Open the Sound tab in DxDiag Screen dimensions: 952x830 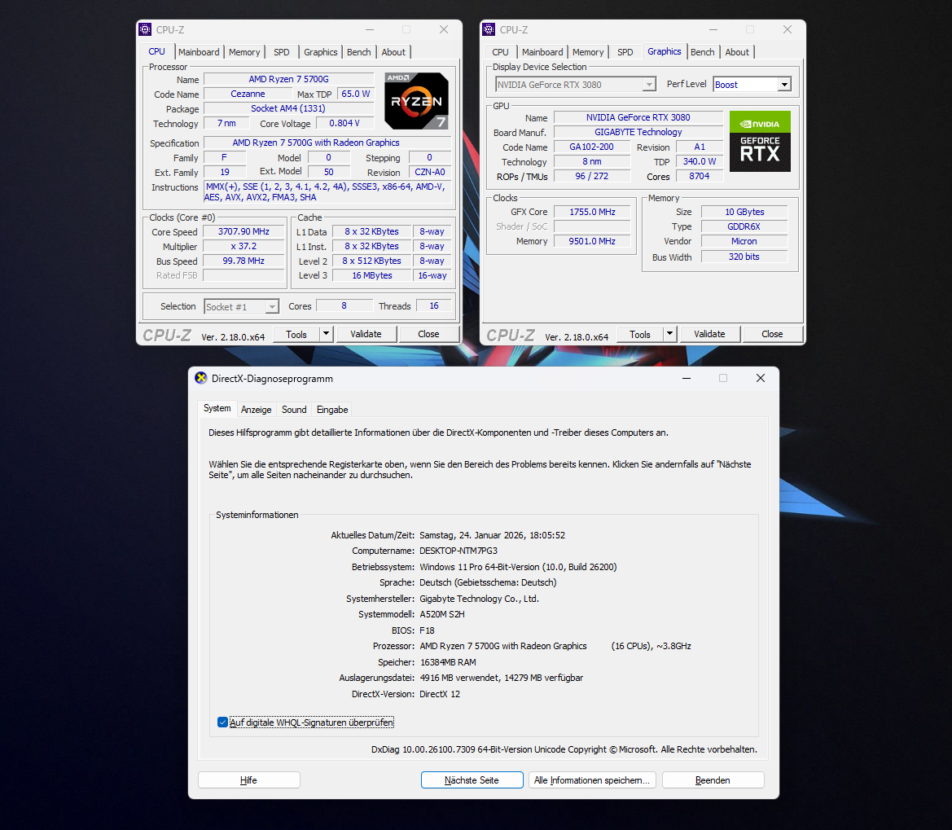[294, 409]
